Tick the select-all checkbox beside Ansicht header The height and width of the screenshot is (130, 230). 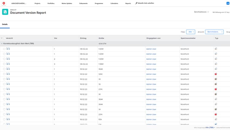click(4, 38)
